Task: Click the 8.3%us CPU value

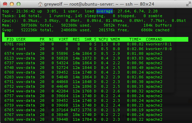Action: click(x=30, y=20)
